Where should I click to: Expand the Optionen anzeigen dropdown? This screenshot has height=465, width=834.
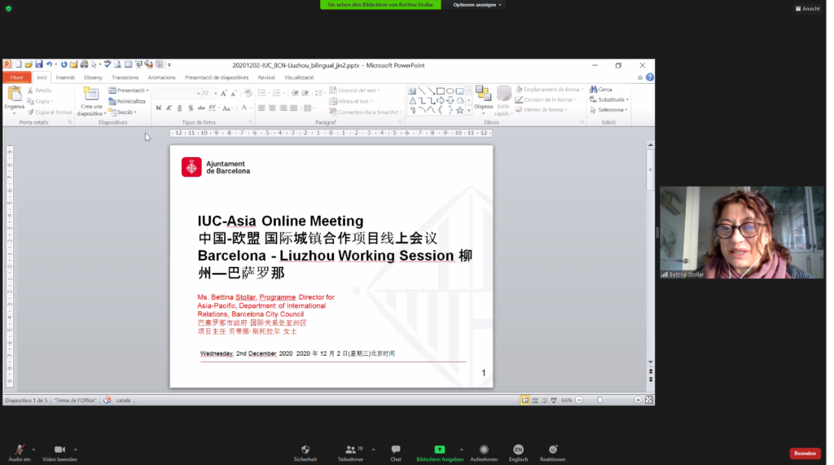point(478,5)
